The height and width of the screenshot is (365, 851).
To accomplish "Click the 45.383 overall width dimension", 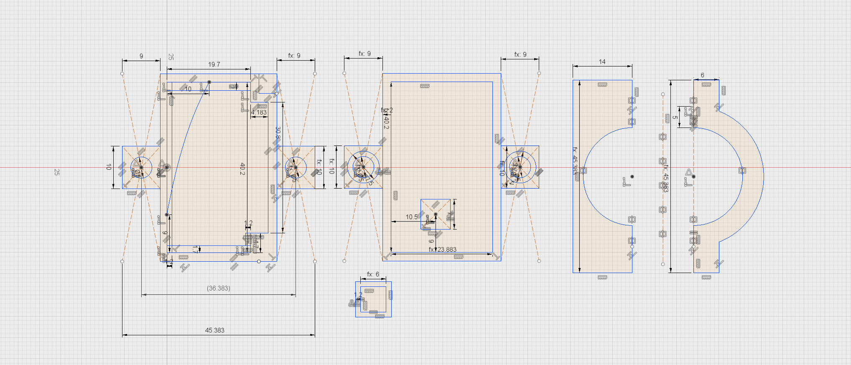I will point(214,330).
